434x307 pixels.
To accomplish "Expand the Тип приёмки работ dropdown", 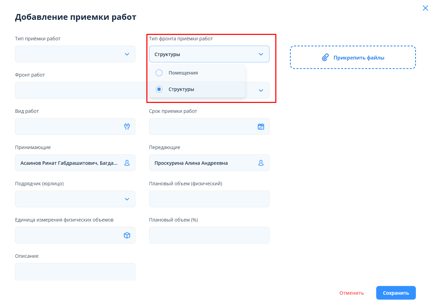I will click(x=127, y=54).
